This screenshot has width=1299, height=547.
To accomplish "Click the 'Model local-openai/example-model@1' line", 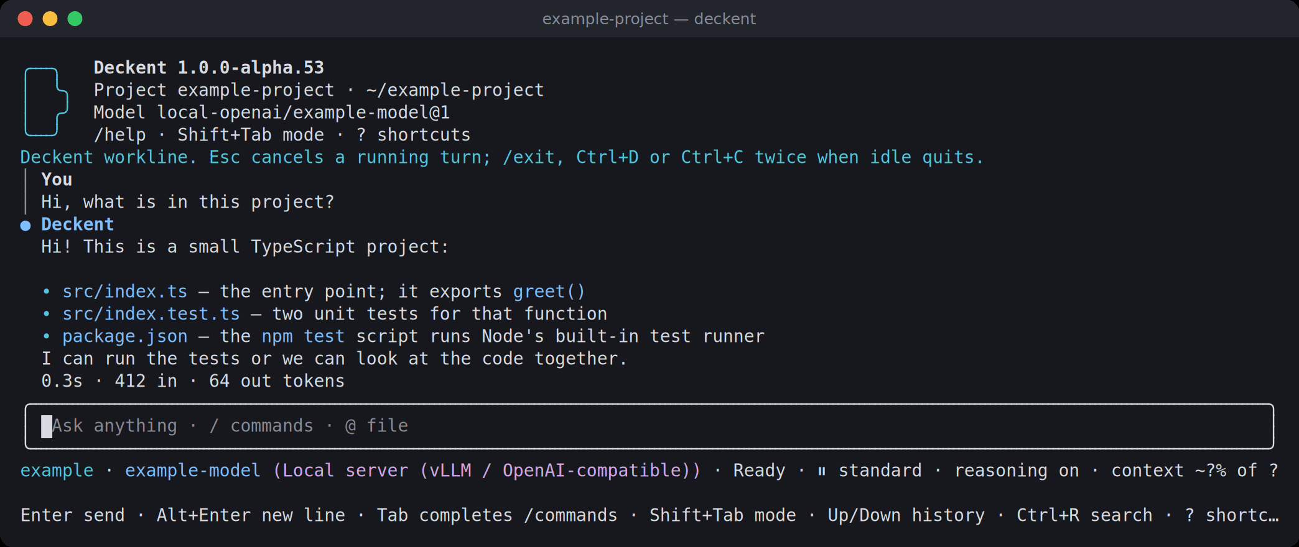I will [272, 113].
